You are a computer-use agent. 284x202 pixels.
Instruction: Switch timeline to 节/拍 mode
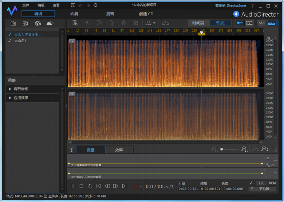(220, 23)
